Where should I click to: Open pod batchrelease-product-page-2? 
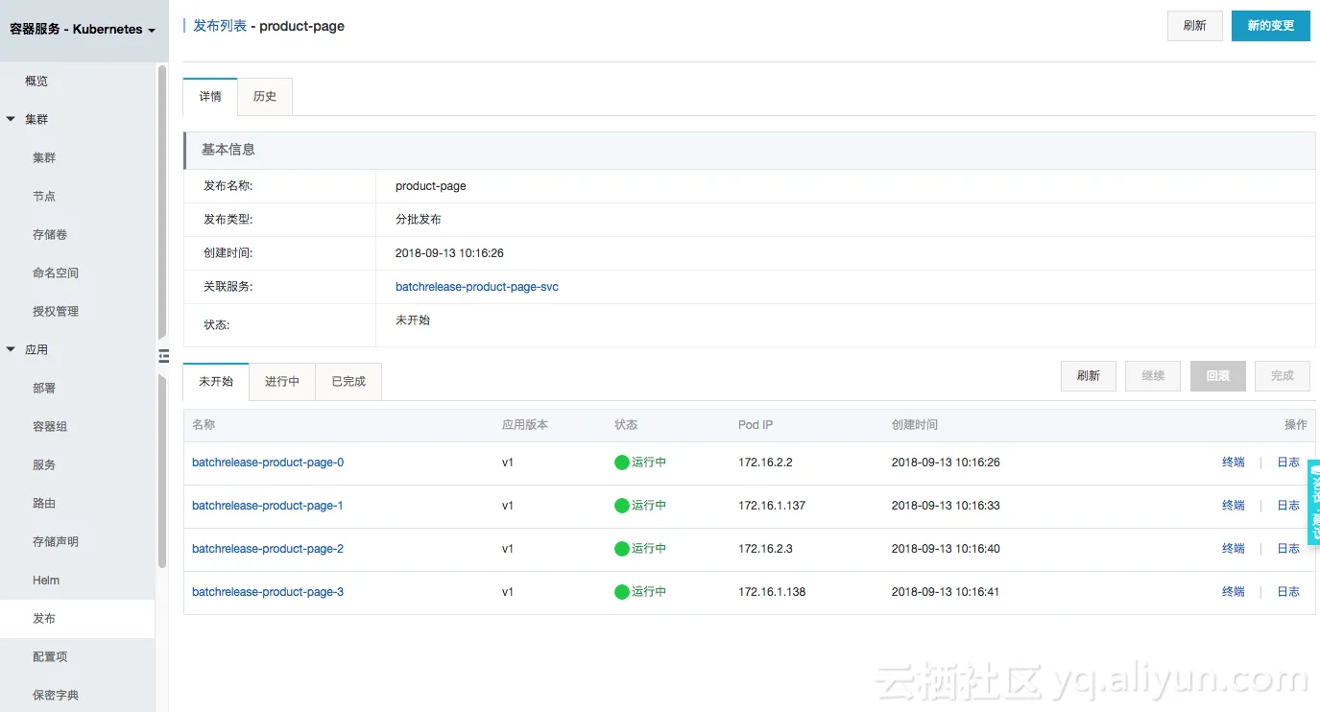[268, 549]
